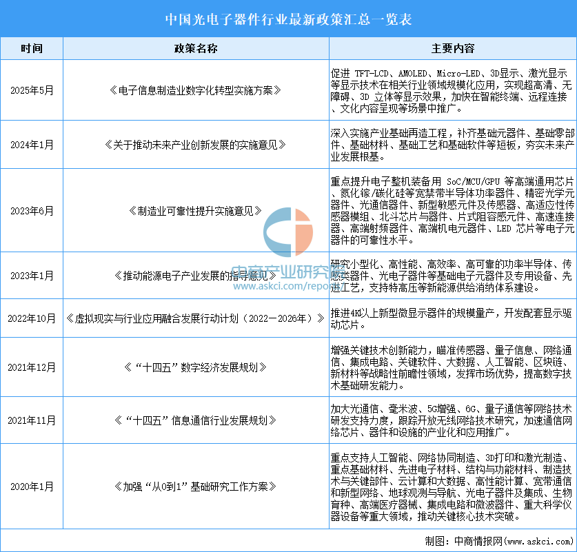Select the 政策名称 column header

[196, 48]
